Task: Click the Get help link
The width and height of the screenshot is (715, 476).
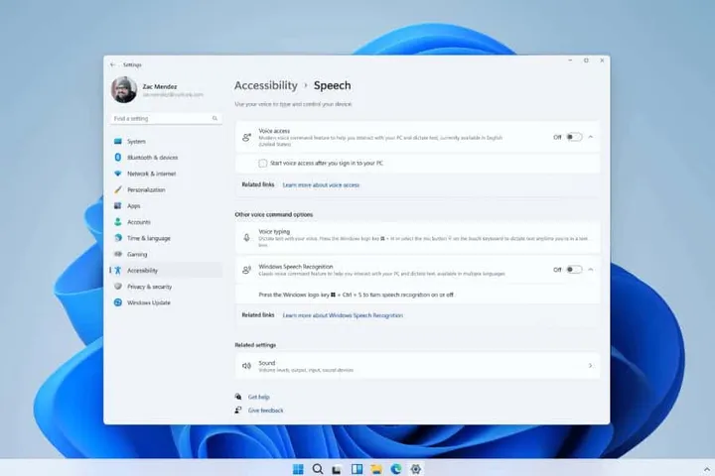Action: pos(258,398)
